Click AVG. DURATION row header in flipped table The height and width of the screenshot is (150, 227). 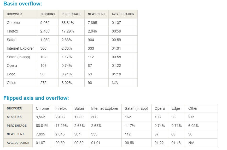pyautogui.click(x=18, y=143)
